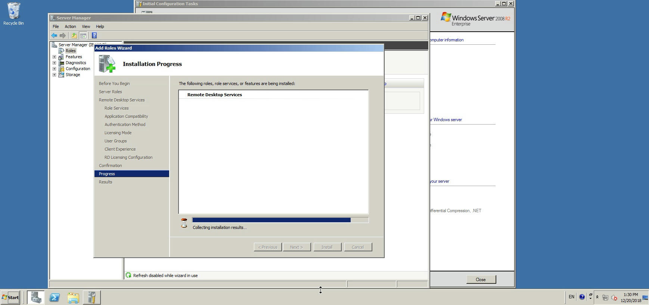Open the Action menu

pos(70,26)
